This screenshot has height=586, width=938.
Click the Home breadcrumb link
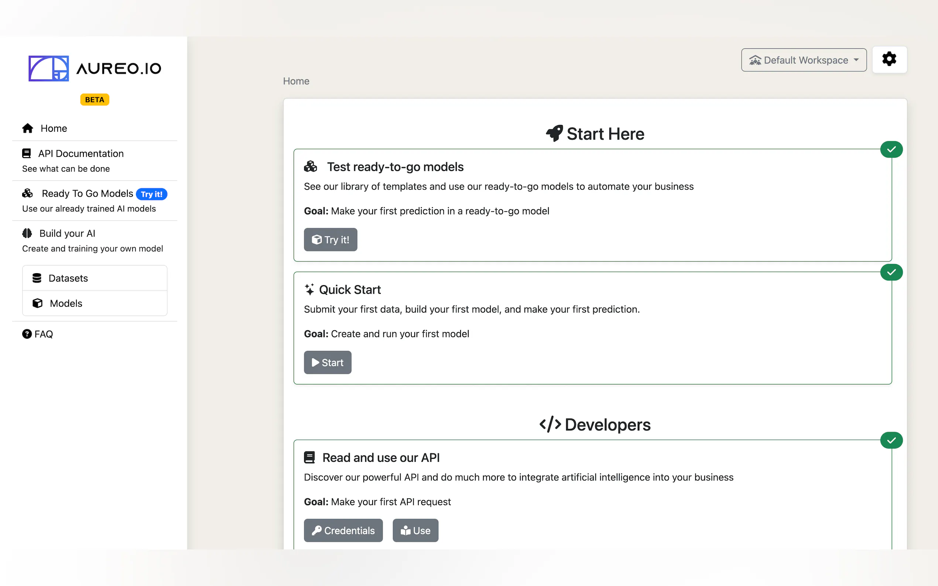click(x=296, y=81)
